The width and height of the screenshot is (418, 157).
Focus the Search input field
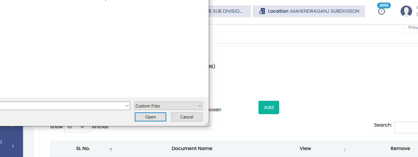pyautogui.click(x=406, y=127)
